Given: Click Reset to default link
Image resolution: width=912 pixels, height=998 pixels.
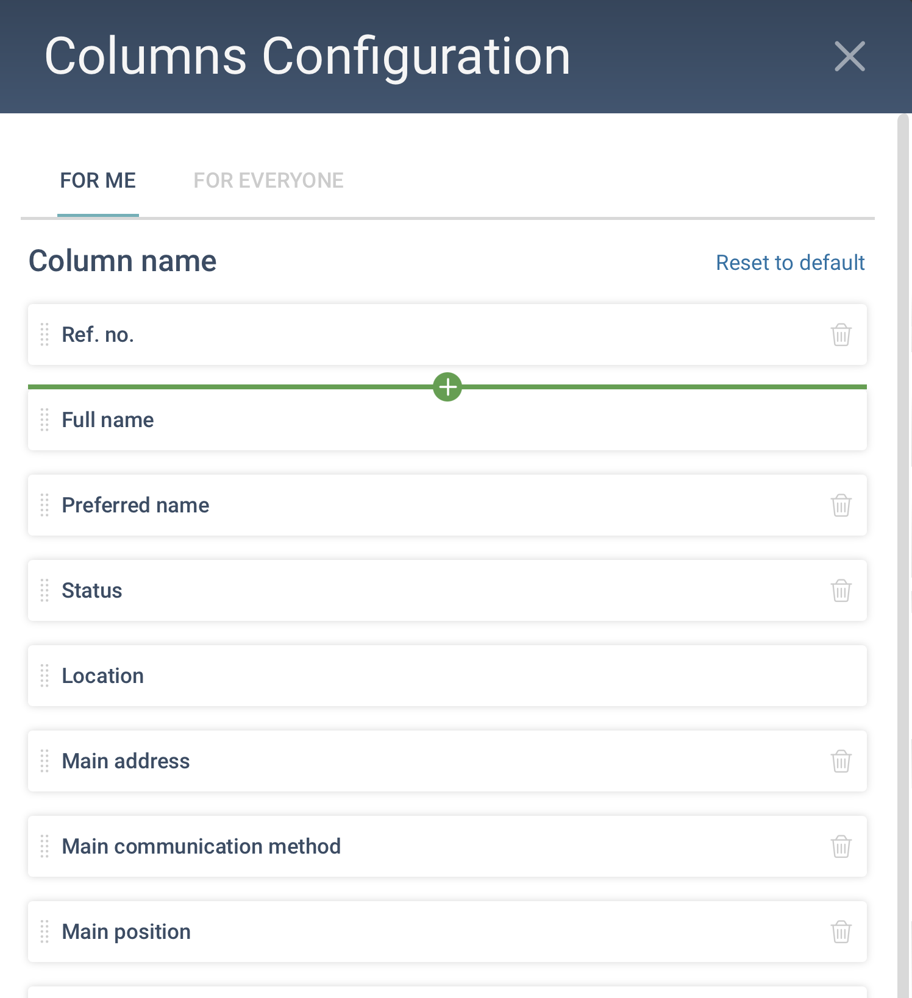Looking at the screenshot, I should [790, 263].
